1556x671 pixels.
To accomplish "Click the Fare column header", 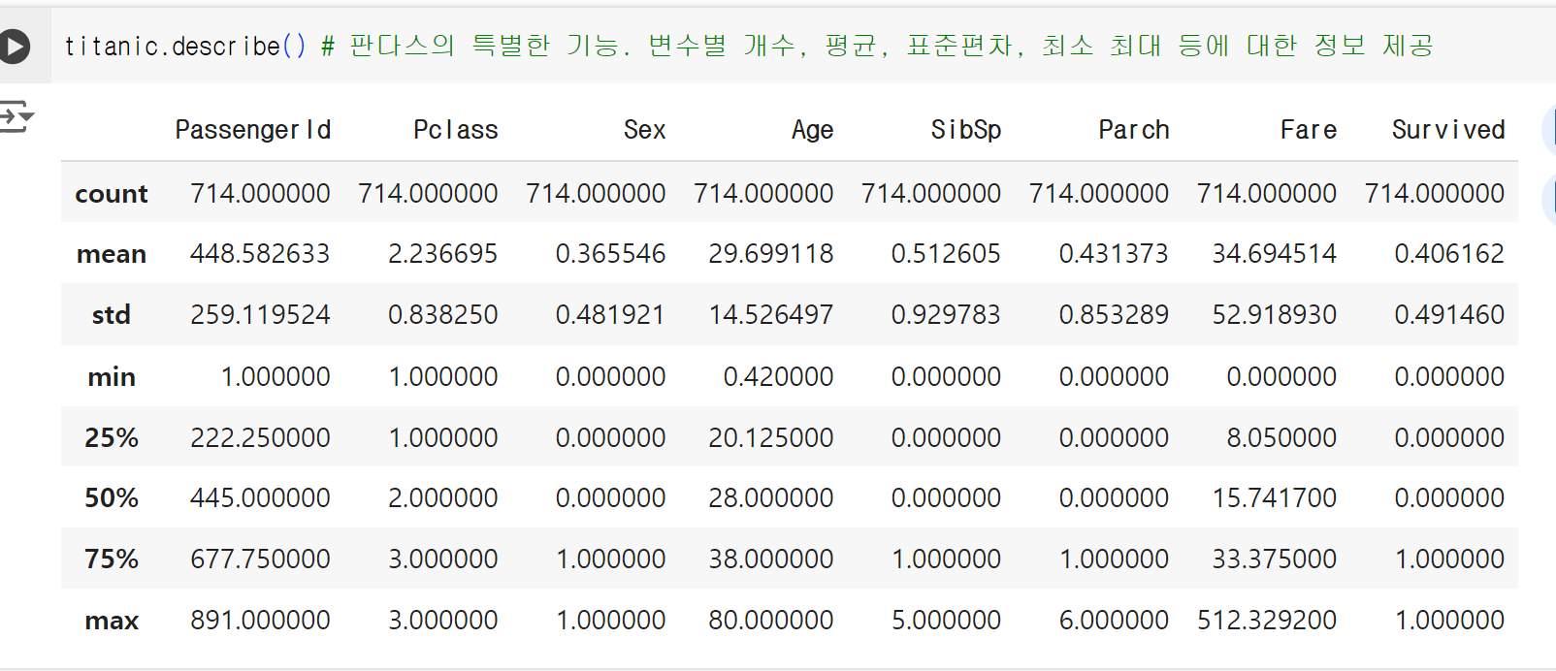I will tap(1309, 130).
